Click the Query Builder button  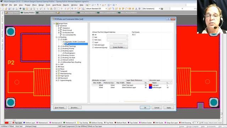[x=119, y=47]
